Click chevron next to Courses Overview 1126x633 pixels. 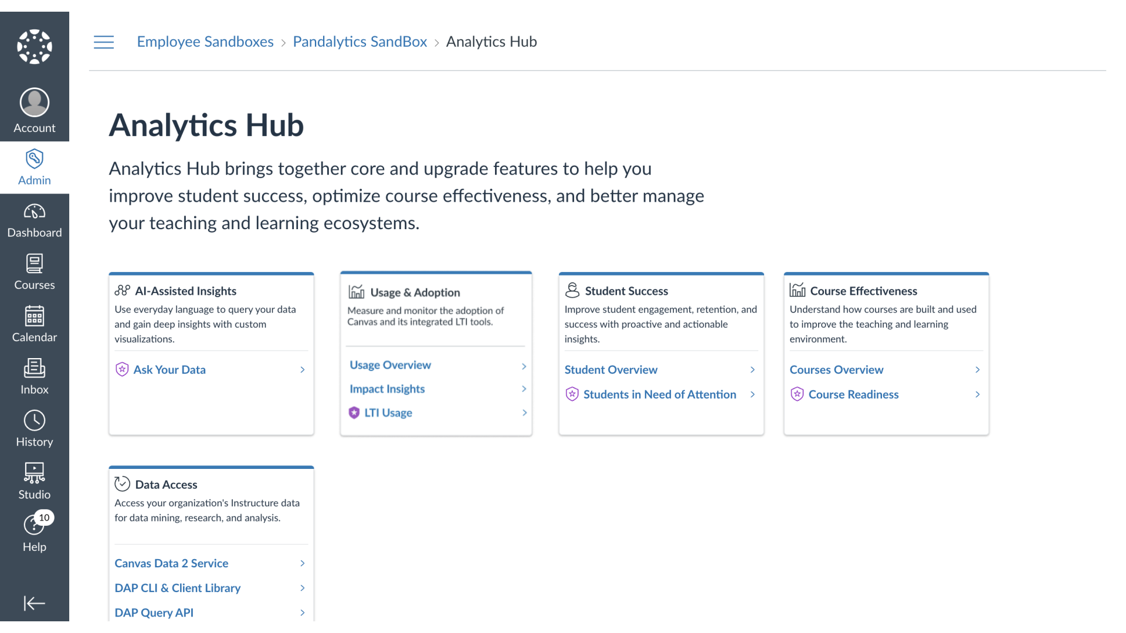978,369
